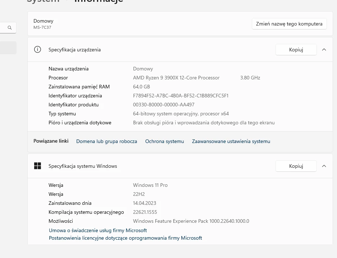Open Postanowienia licencyjne dotyczące oprogramowania link
The image size is (337, 258).
[126, 238]
